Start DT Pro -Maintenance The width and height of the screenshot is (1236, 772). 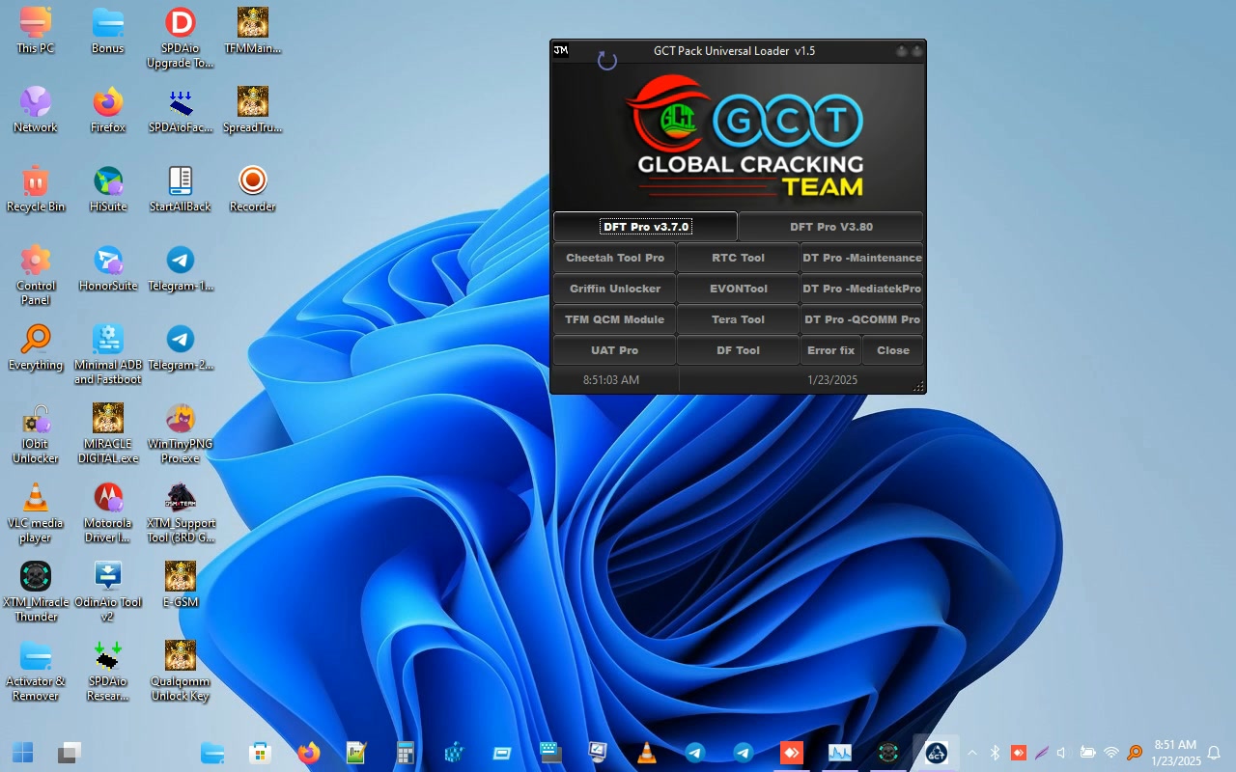tap(861, 258)
